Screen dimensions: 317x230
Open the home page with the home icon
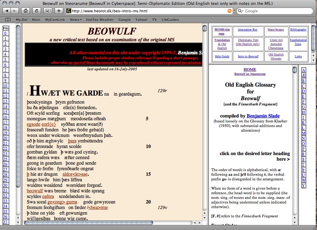click(26, 10)
